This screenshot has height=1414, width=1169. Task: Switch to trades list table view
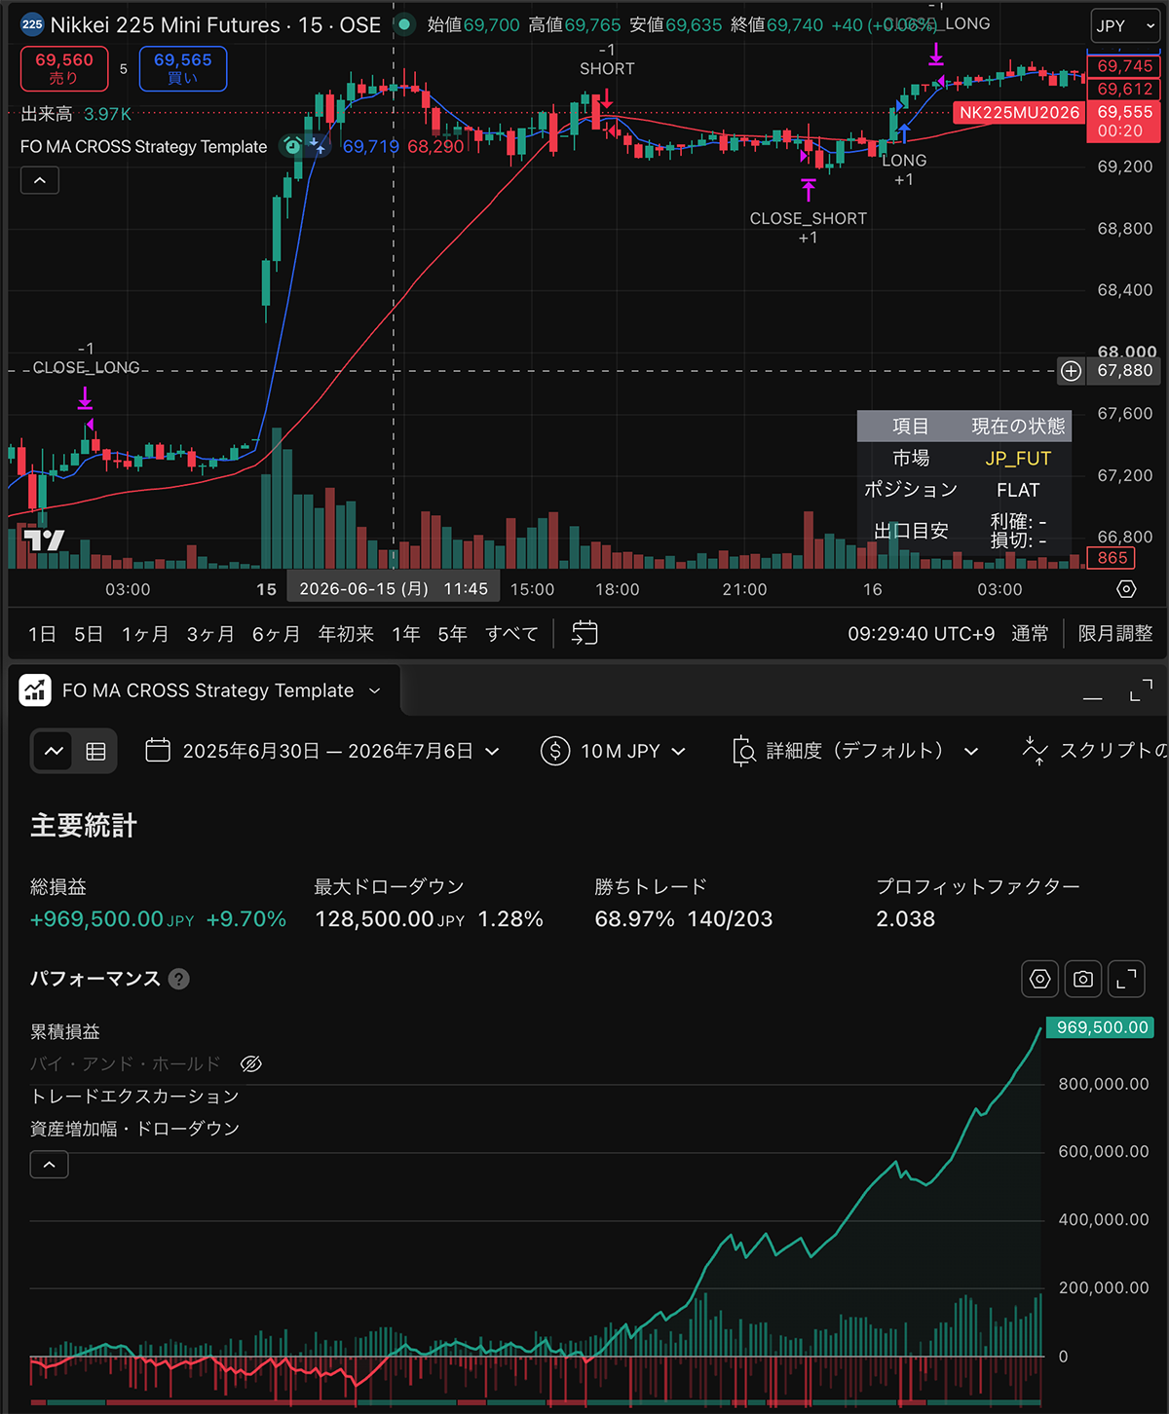coord(95,751)
